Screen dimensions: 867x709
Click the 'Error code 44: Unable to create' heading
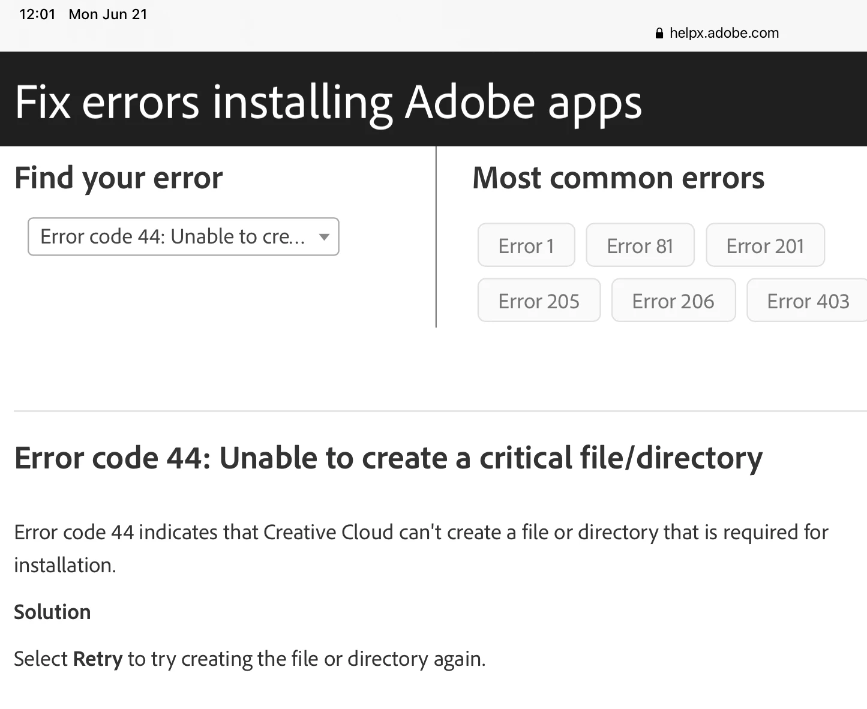[388, 458]
